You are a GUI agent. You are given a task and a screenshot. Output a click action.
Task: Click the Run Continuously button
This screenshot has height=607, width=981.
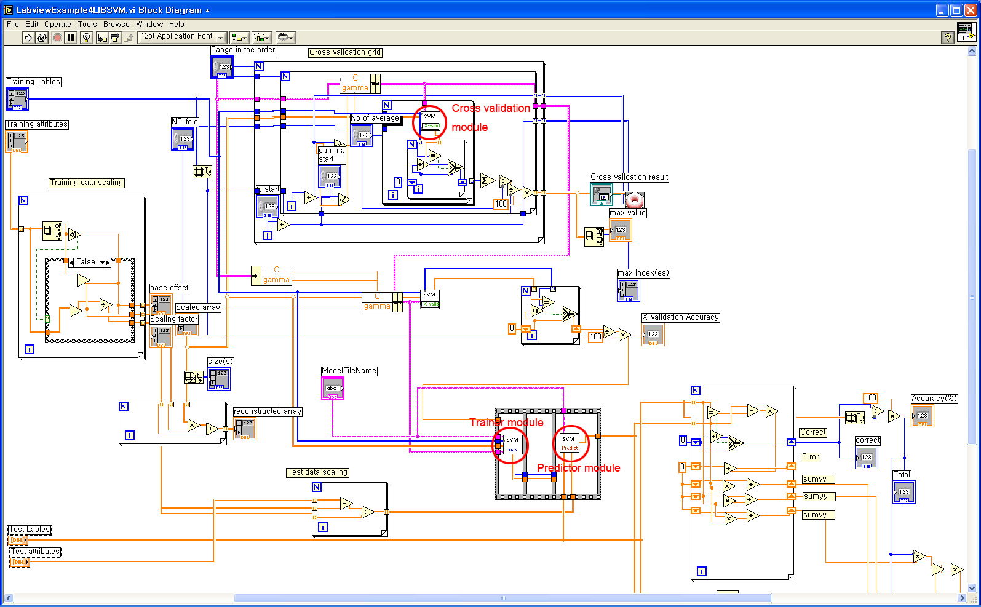[x=42, y=38]
